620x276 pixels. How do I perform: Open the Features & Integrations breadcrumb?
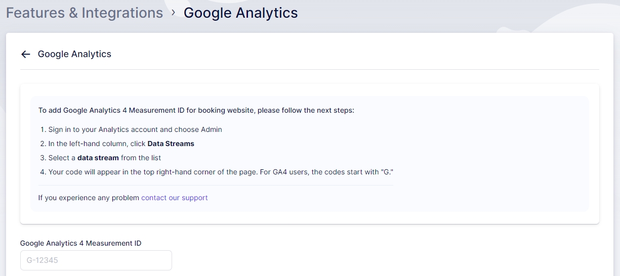point(85,13)
